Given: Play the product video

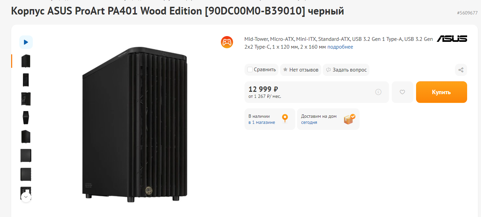Looking at the screenshot, I should tap(26, 42).
